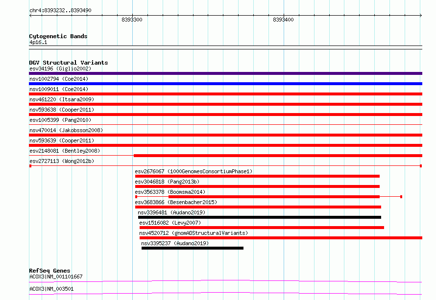Click the 8393300 ruler position label
The width and height of the screenshot is (436, 300).
[x=132, y=20]
